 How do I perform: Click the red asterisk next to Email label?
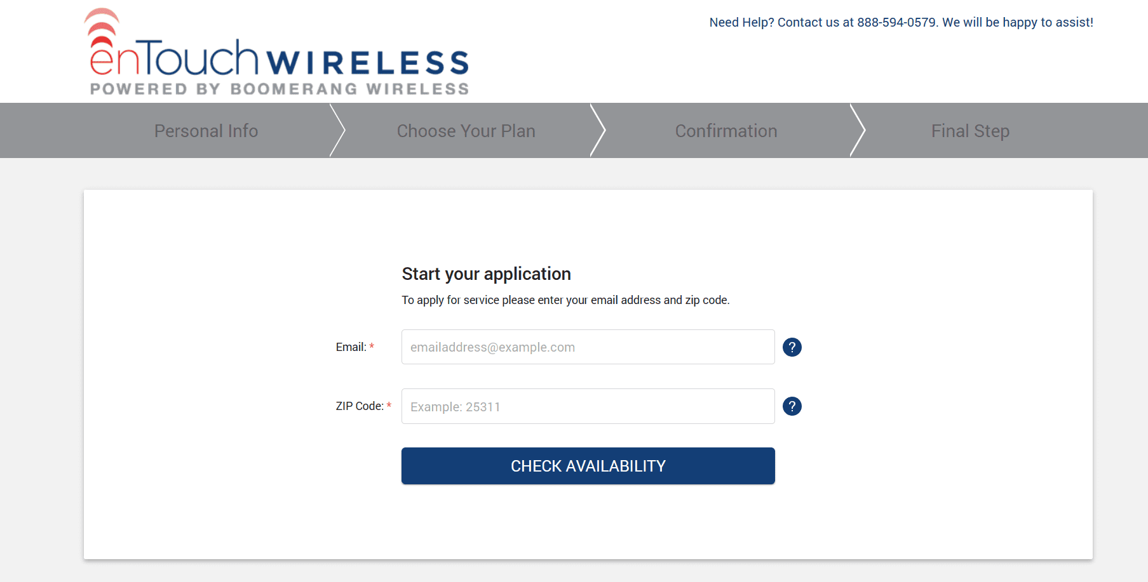(372, 346)
